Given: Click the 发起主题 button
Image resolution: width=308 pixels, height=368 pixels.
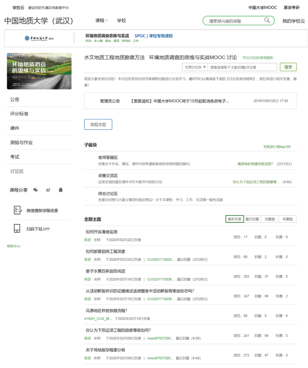Looking at the screenshot, I should (98, 125).
